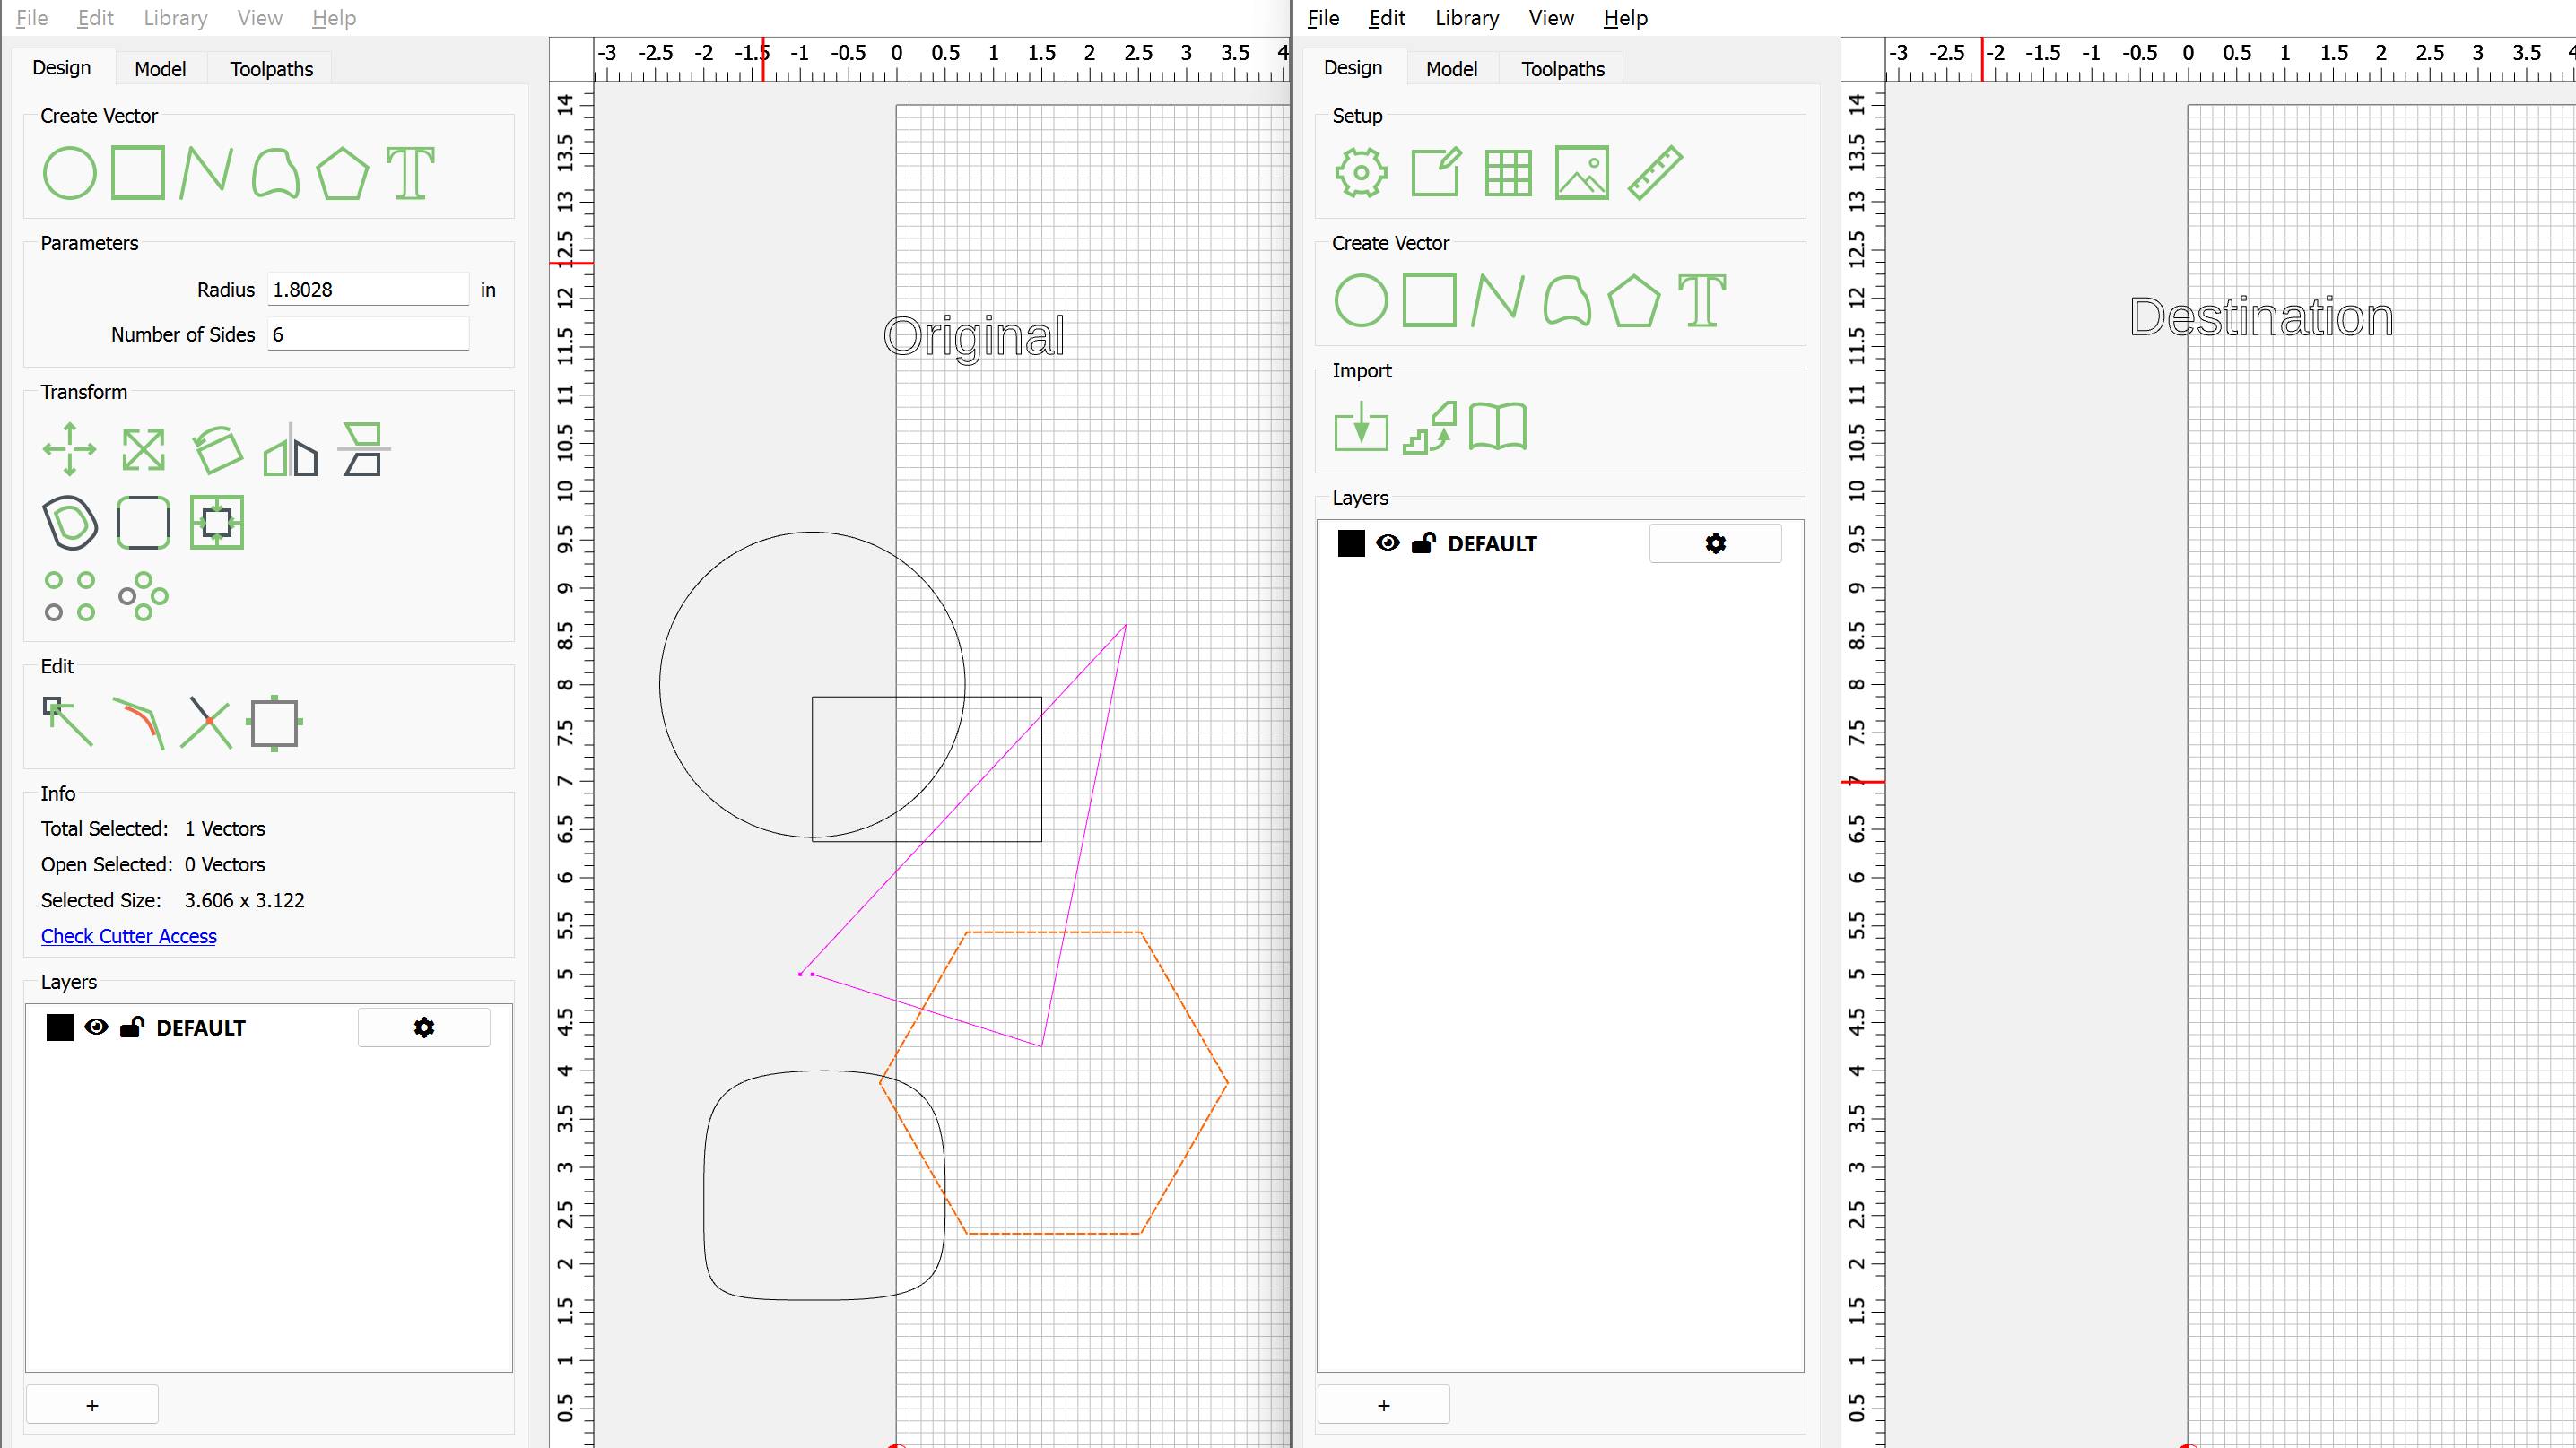Screen dimensions: 2576x1448
Task: Open the Offset vectors tool
Action: [70, 522]
